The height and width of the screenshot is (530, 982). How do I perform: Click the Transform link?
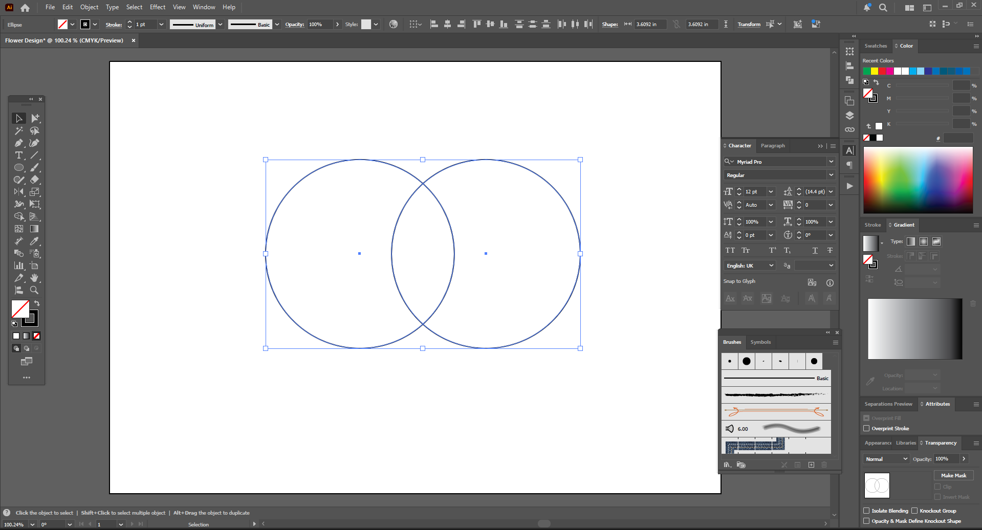(749, 25)
